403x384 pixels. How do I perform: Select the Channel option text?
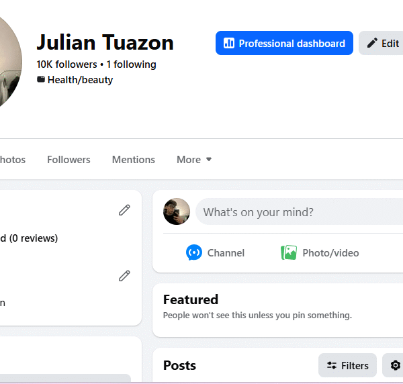[226, 253]
